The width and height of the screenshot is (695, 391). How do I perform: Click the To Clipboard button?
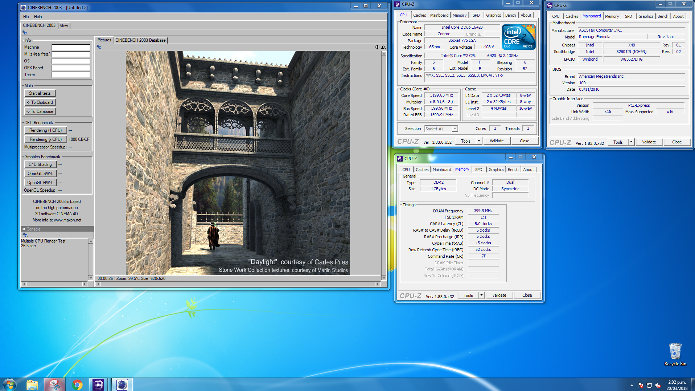click(x=40, y=102)
